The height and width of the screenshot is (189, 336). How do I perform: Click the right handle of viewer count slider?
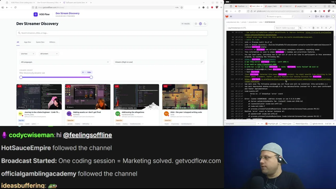point(91,77)
